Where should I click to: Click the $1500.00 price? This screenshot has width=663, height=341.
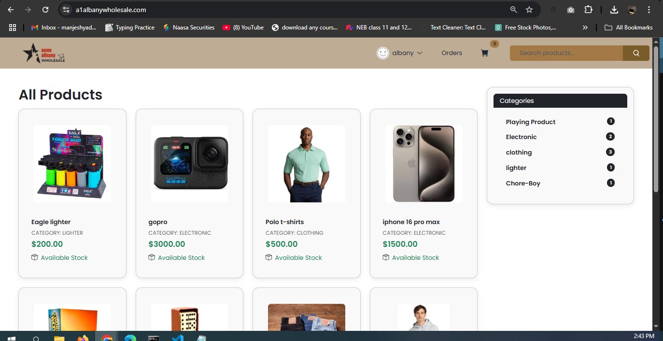point(400,244)
